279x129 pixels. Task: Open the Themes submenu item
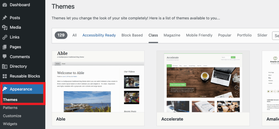tap(10, 100)
